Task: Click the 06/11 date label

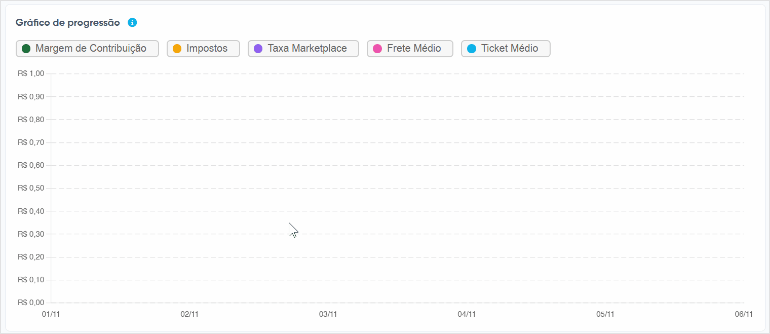Action: coord(744,314)
